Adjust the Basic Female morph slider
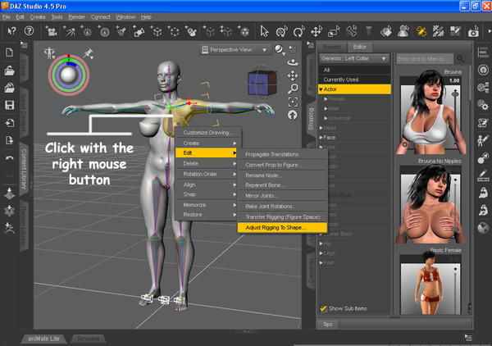This screenshot has height=346, width=492. pyautogui.click(x=455, y=290)
